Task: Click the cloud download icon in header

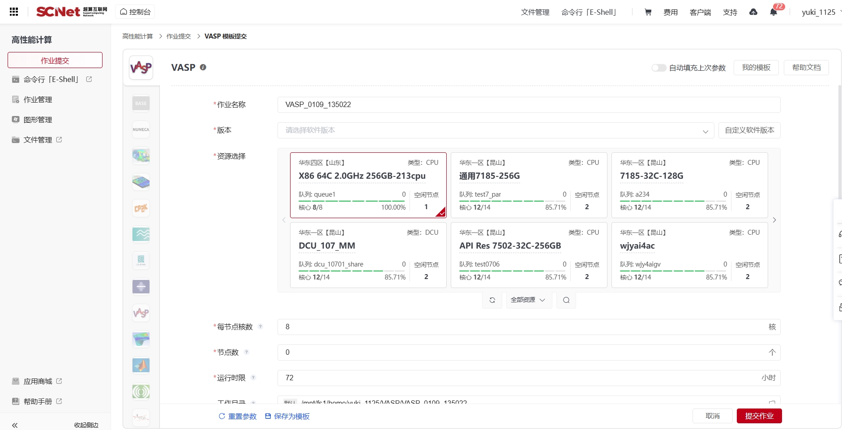Action: click(753, 12)
